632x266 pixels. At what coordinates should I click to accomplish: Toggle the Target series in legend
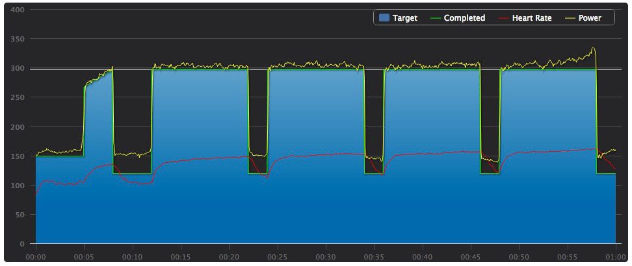pos(399,18)
